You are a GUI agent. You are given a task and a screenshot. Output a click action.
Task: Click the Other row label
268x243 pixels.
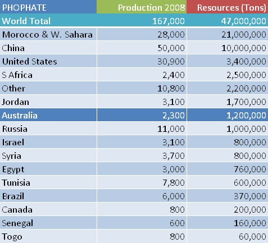(13, 89)
